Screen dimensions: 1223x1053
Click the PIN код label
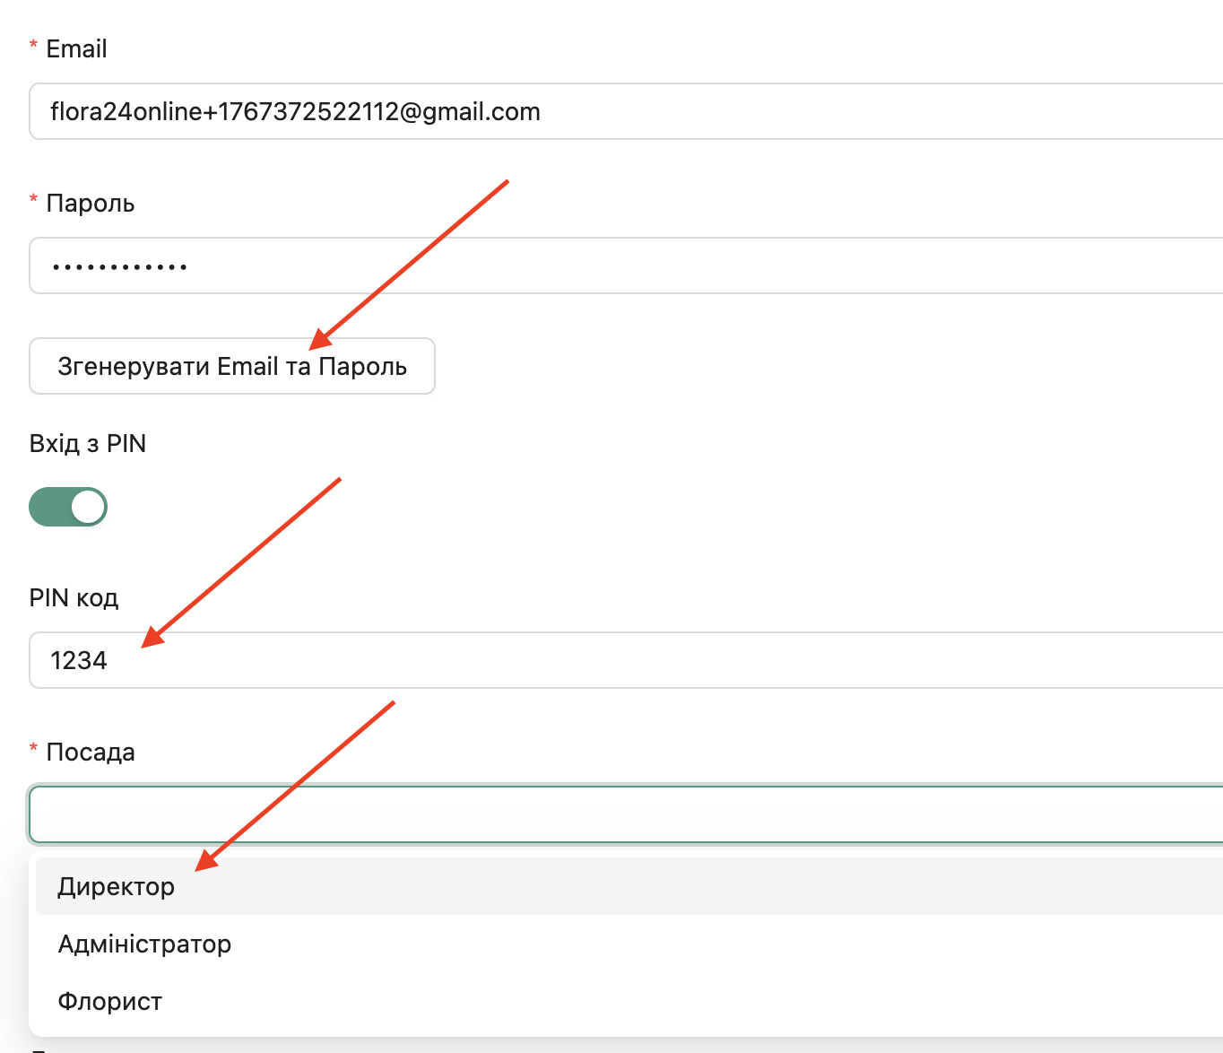tap(74, 598)
